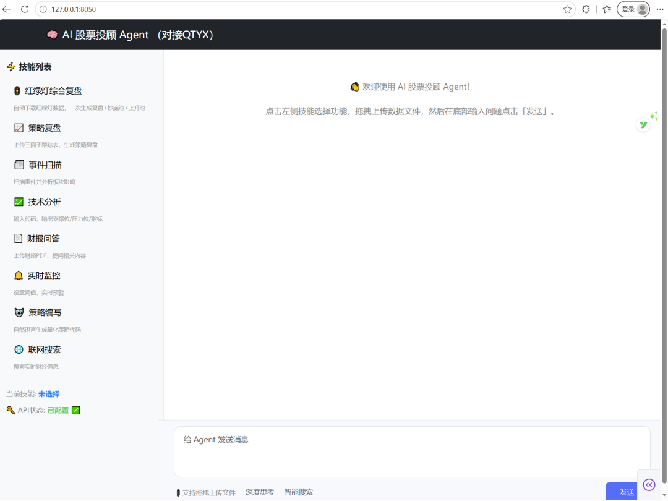Bookmark this page with the star icon
668x501 pixels.
pyautogui.click(x=567, y=9)
